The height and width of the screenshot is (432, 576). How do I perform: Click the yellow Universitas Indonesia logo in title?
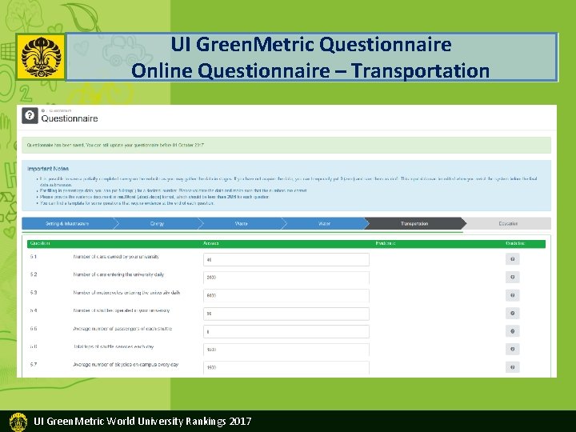click(x=41, y=57)
